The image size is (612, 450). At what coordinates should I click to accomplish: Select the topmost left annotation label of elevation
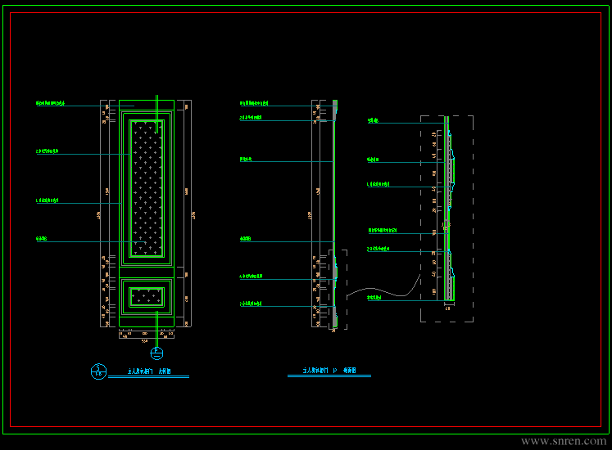coord(50,103)
